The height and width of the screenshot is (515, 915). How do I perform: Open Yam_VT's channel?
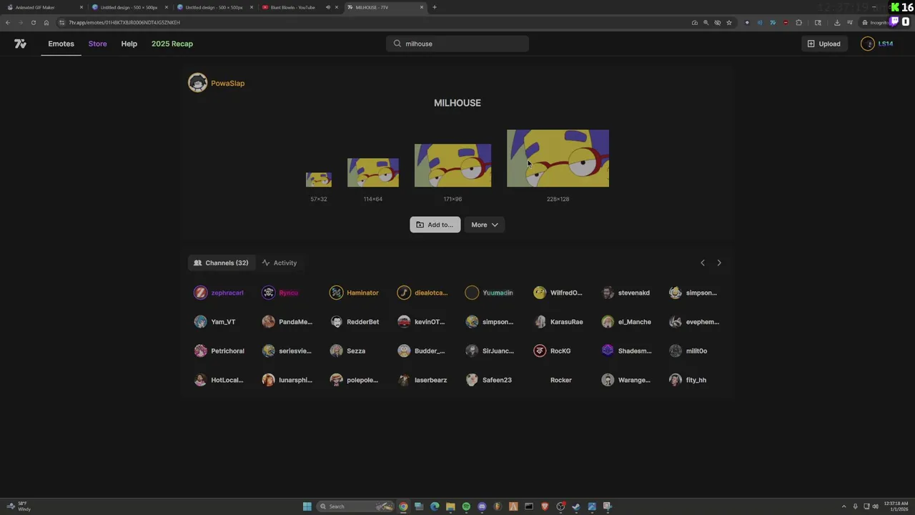(x=214, y=322)
